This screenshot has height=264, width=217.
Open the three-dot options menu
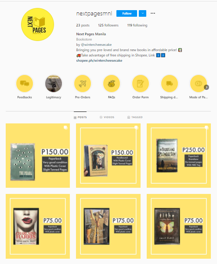coord(153,13)
